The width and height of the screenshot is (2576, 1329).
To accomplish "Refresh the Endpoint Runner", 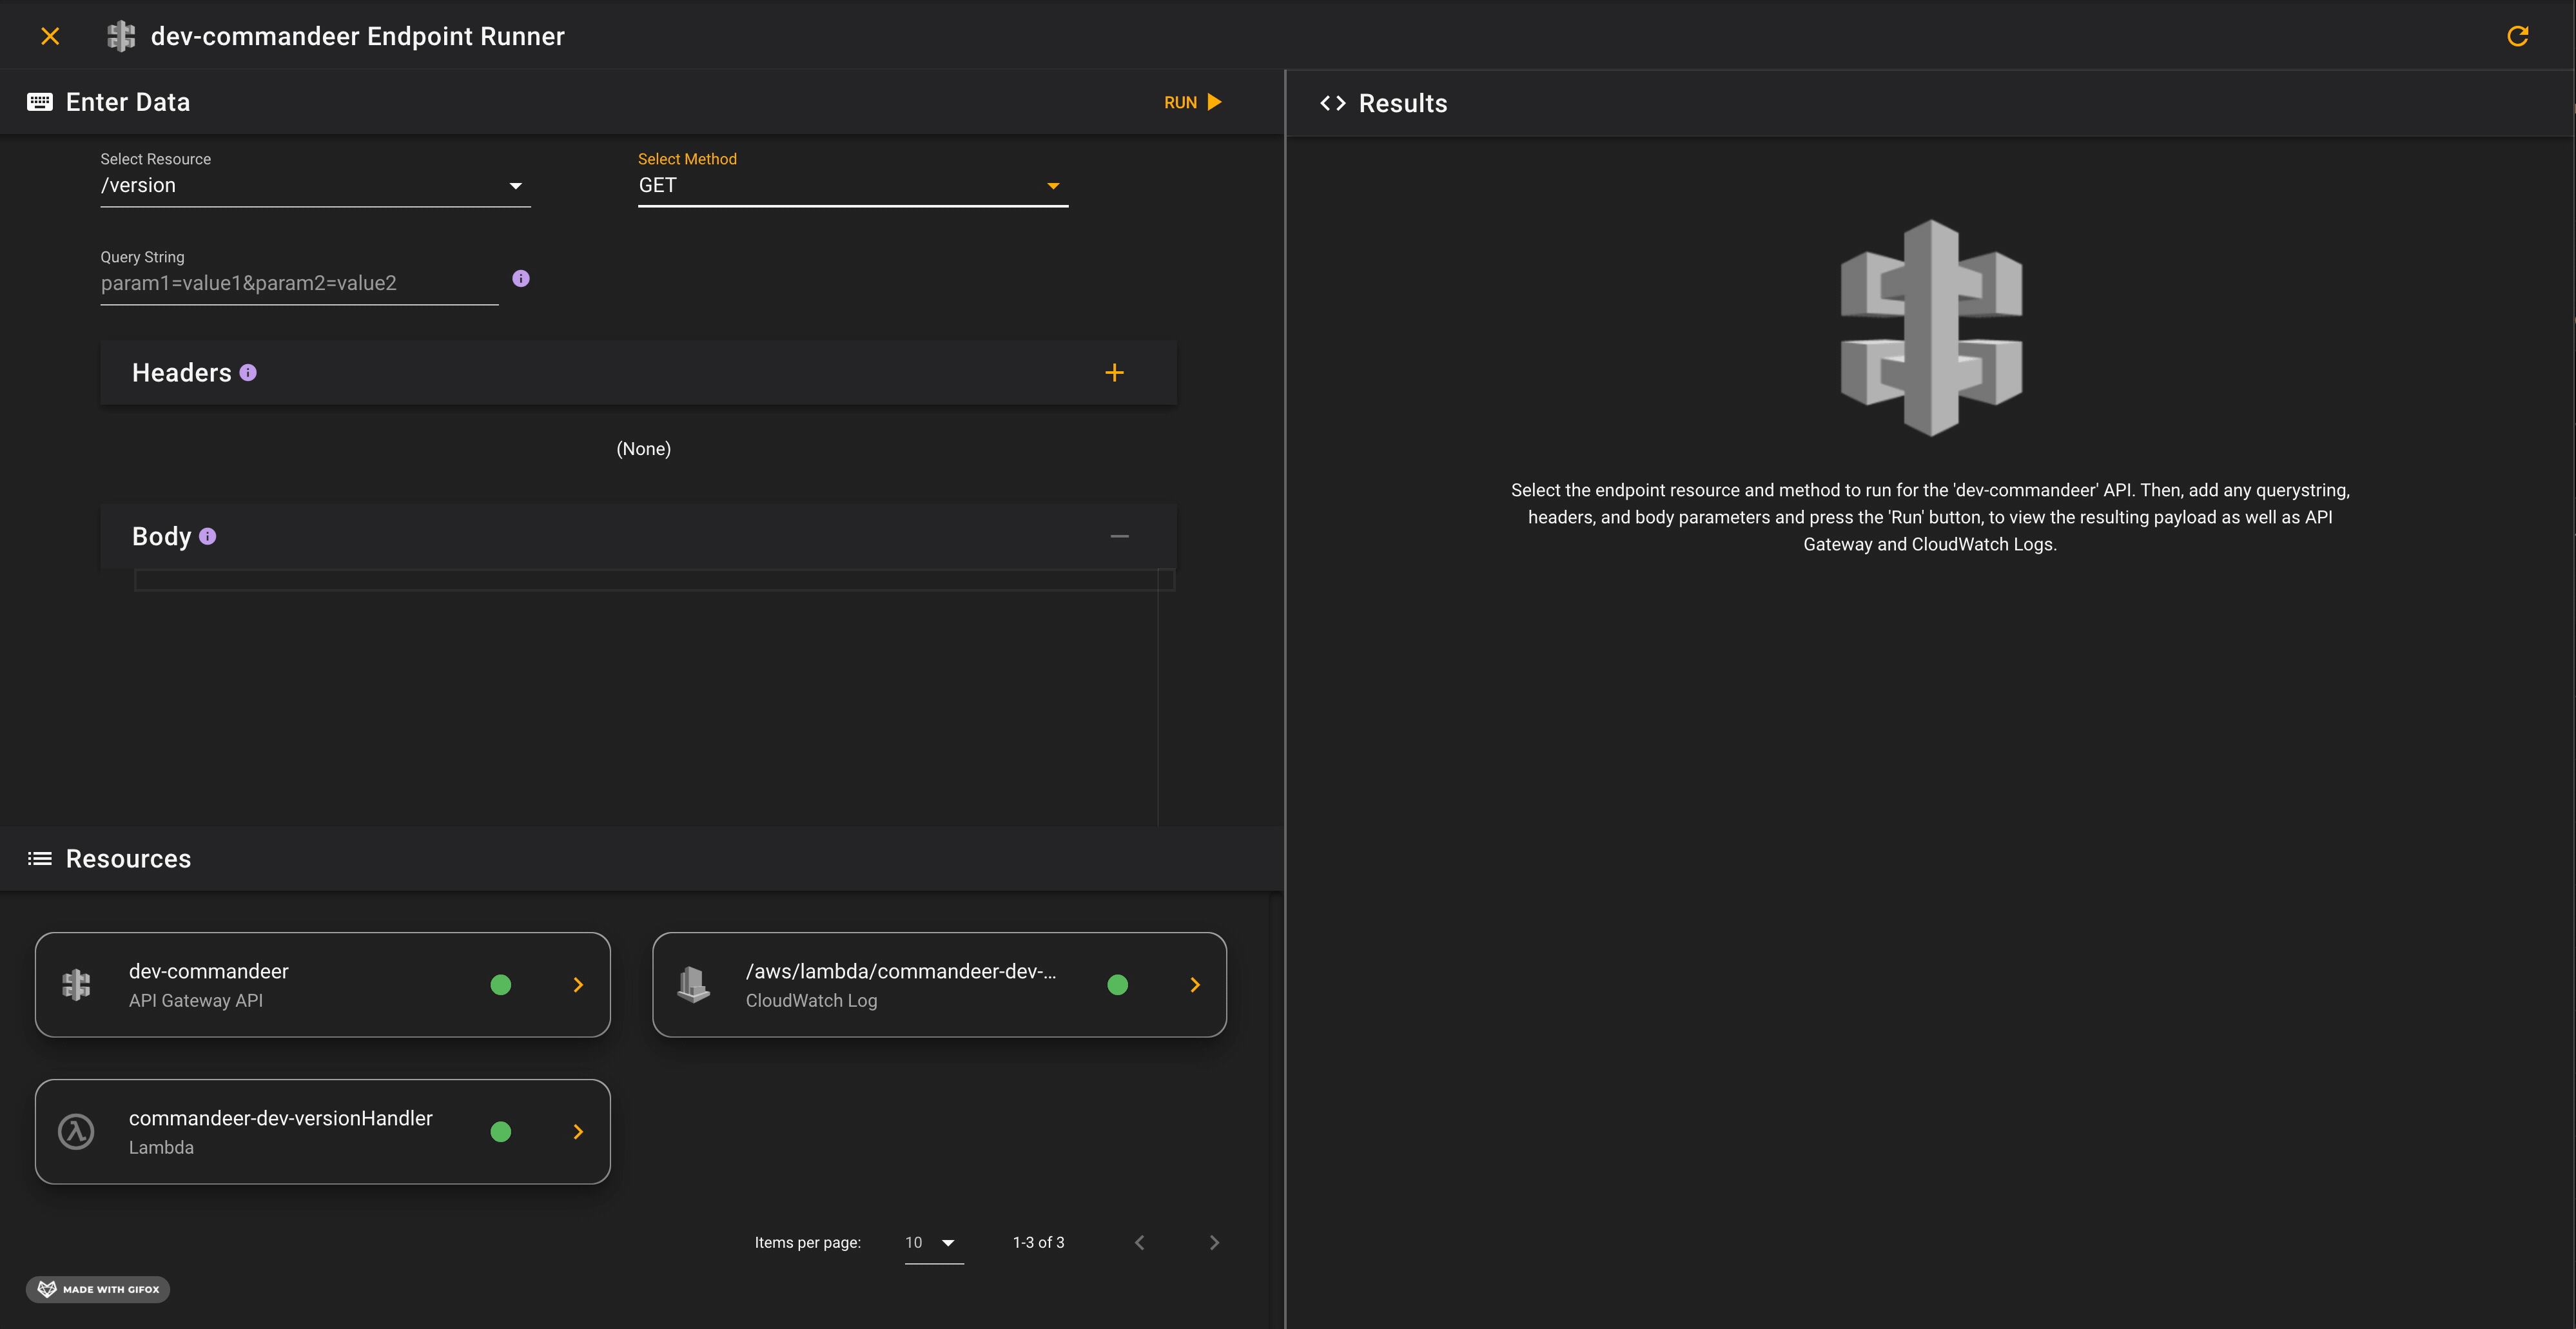I will [2517, 36].
